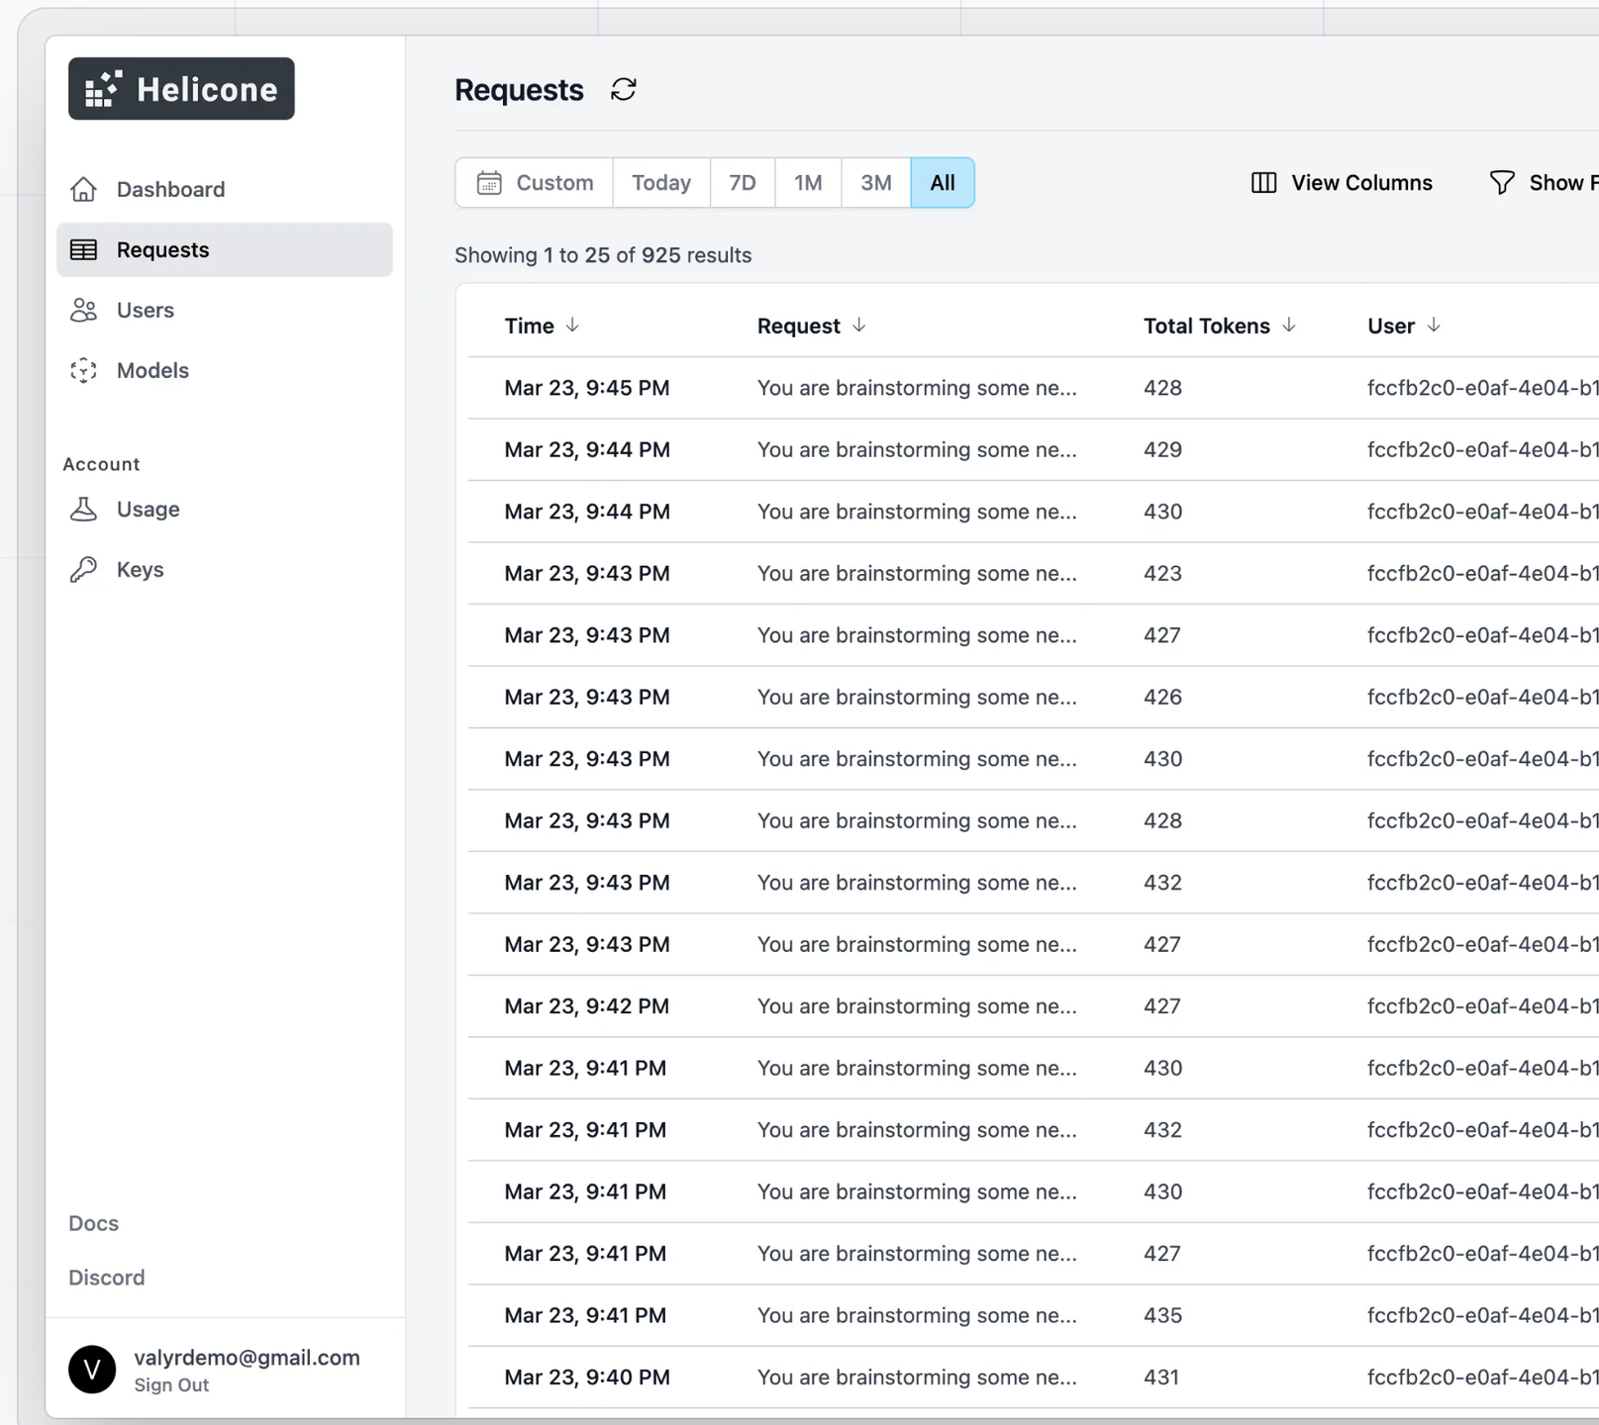Click the Requests page heading

pos(519,90)
